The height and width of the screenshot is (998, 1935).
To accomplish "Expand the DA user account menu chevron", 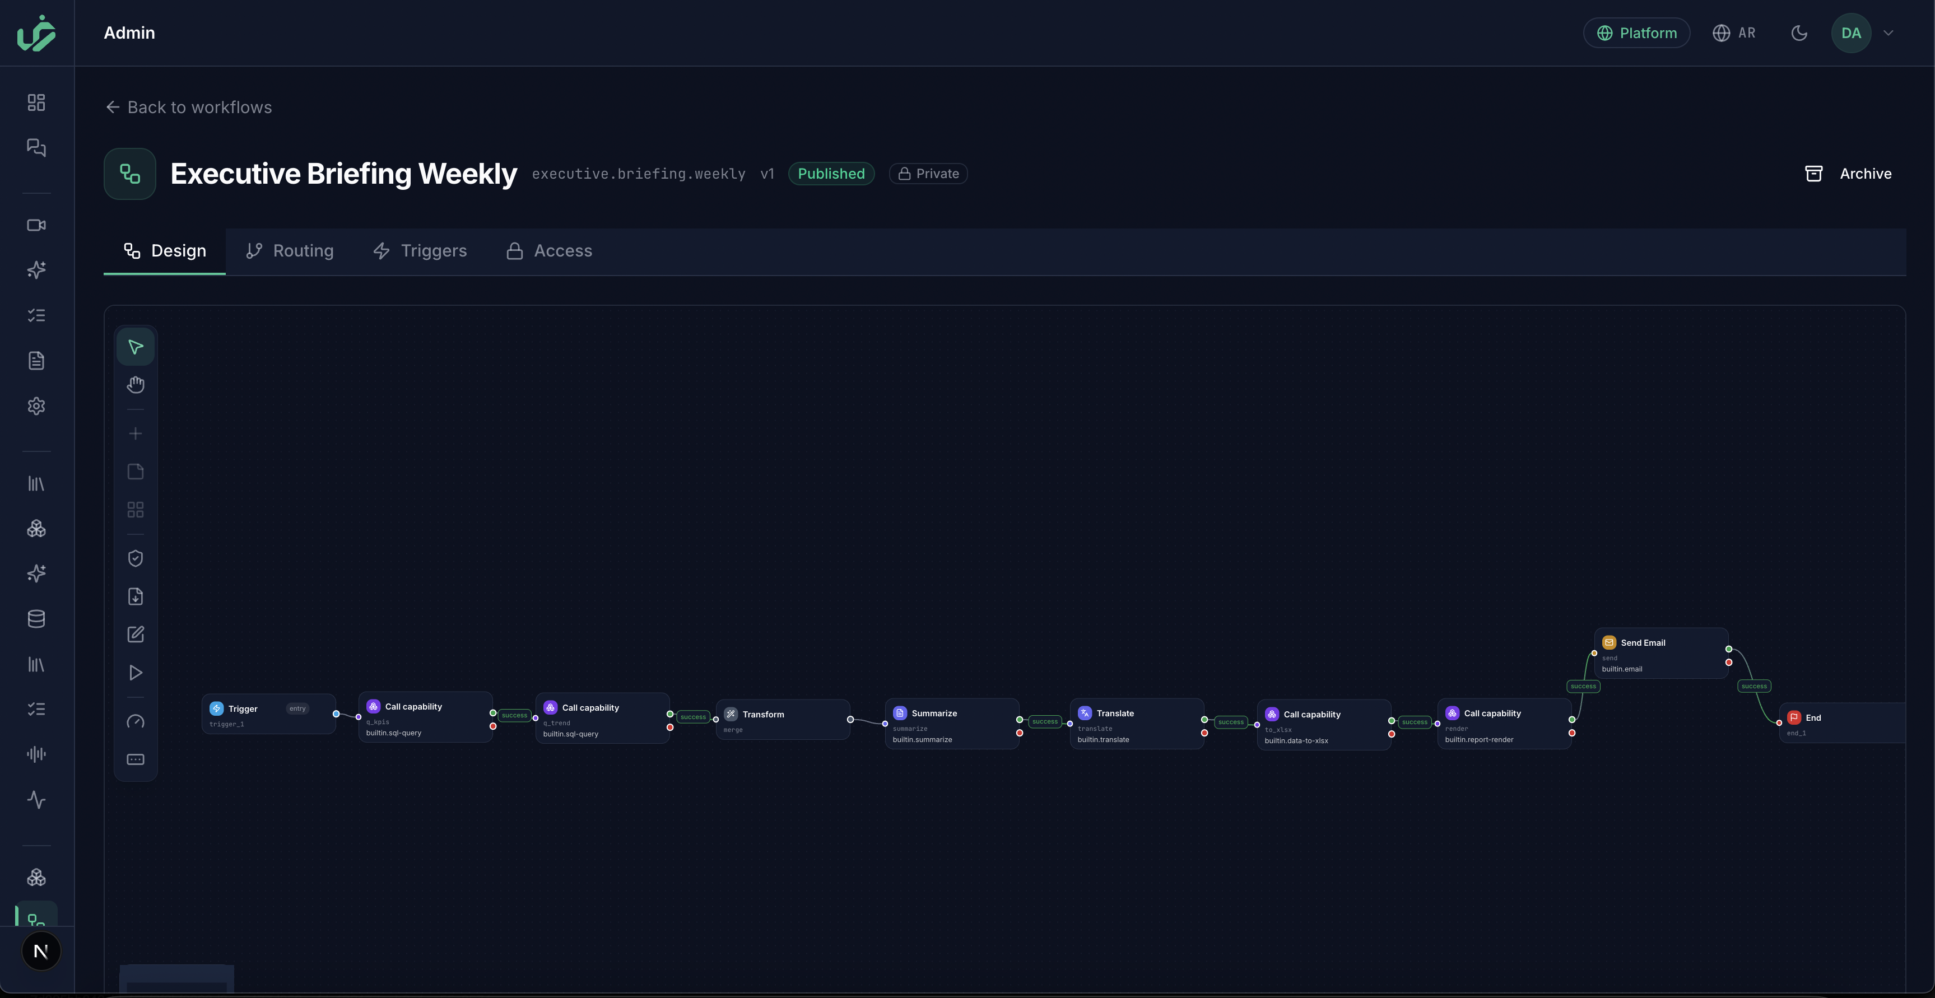I will [x=1888, y=33].
